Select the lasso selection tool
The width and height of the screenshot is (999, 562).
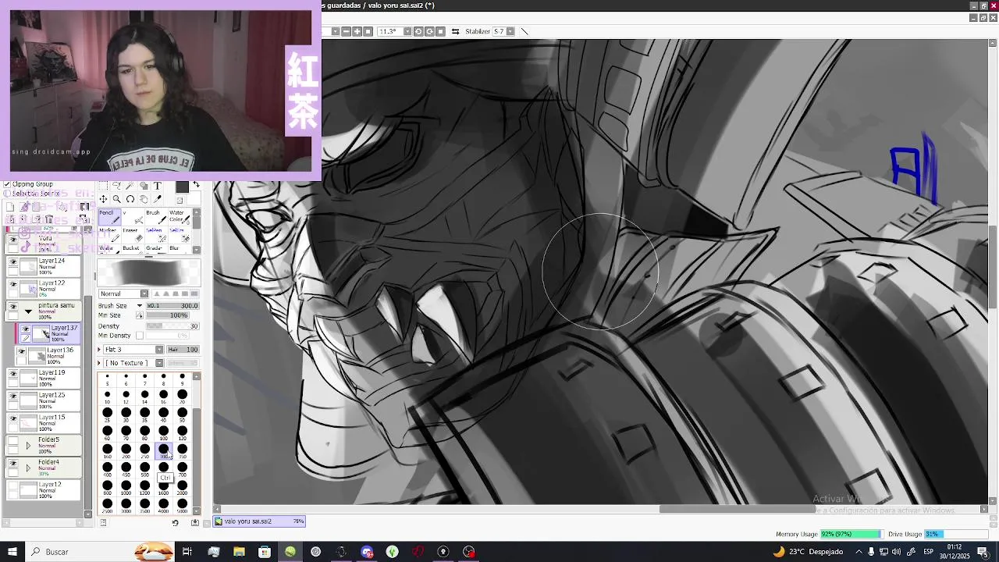point(116,186)
